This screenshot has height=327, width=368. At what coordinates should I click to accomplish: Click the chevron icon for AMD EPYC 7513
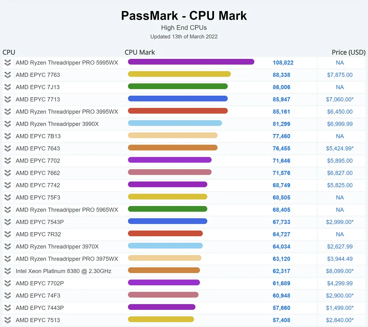click(8, 320)
